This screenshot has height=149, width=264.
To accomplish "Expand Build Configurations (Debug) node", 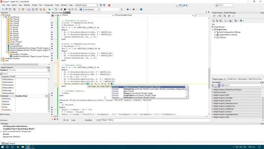I will tap(215, 32).
